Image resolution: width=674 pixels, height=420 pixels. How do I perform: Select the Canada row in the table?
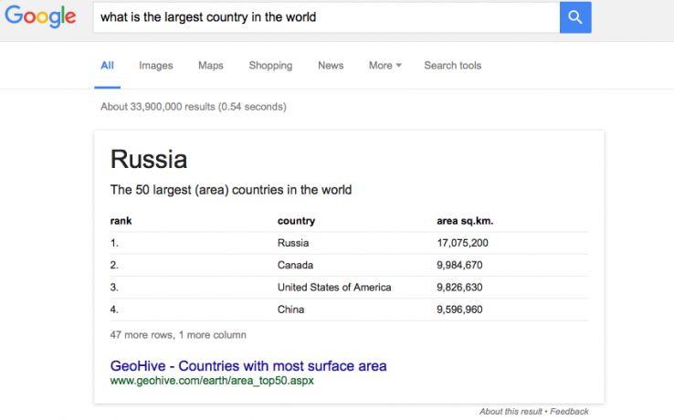coord(295,266)
